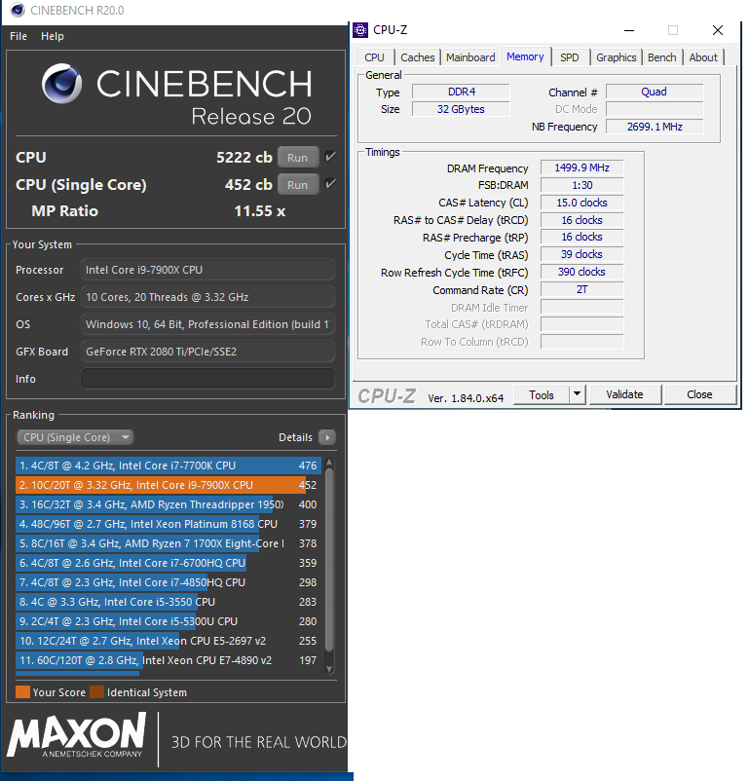Click the MAXON logo
This screenshot has width=750, height=781.
coord(77,735)
